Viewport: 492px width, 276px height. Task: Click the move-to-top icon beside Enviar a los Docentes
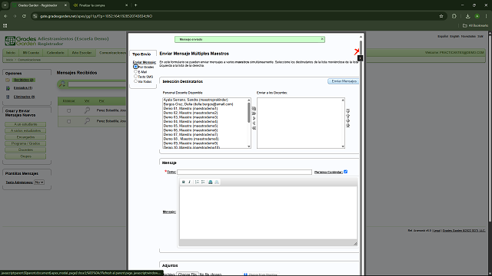[x=347, y=110]
